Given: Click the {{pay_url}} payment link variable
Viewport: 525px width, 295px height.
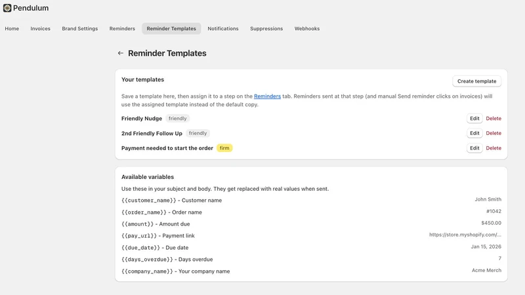Looking at the screenshot, I should (139, 236).
